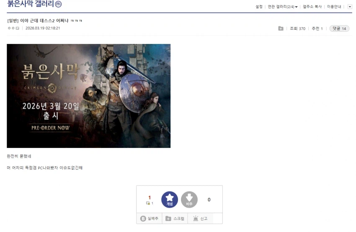
Task: Open the 설정 settings link
Action: tap(259, 7)
